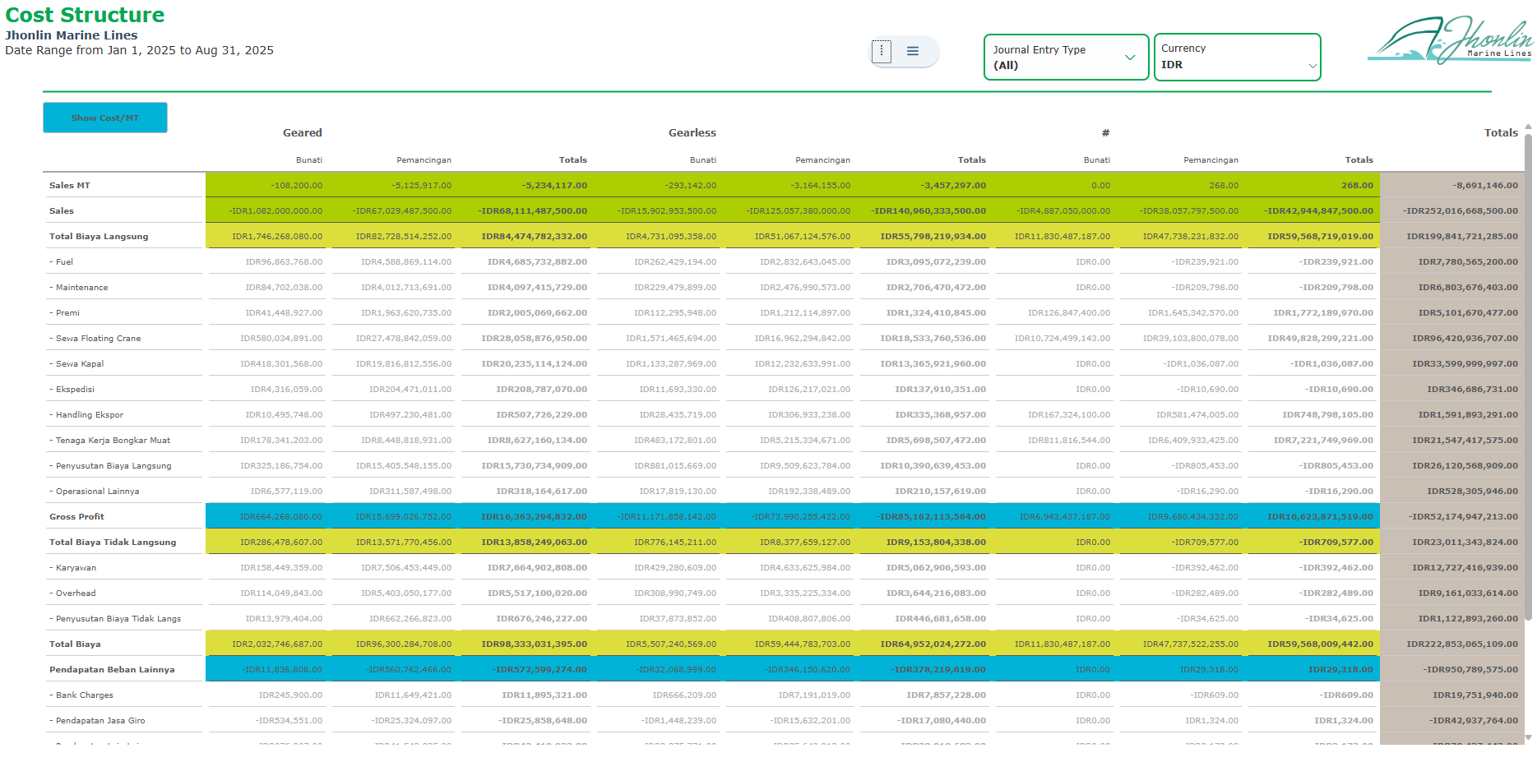Select the Total Biaya Langsung row label
The width and height of the screenshot is (1537, 762).
pos(99,237)
